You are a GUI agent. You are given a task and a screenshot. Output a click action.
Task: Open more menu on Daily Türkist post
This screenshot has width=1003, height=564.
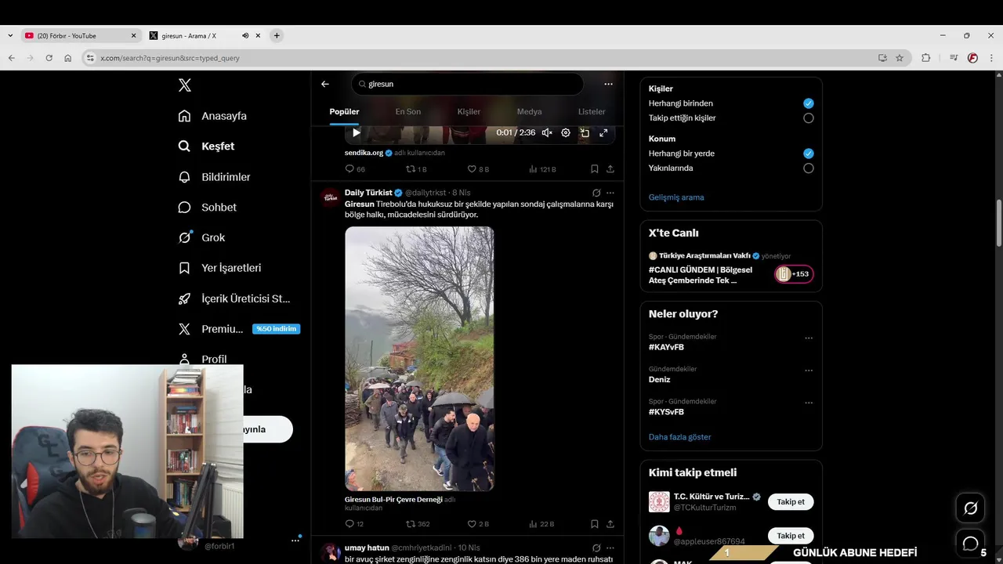click(610, 193)
